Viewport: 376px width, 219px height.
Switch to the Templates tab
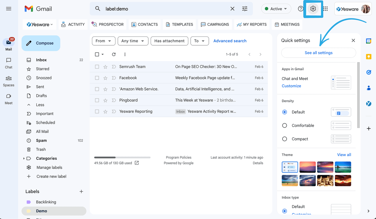click(179, 24)
